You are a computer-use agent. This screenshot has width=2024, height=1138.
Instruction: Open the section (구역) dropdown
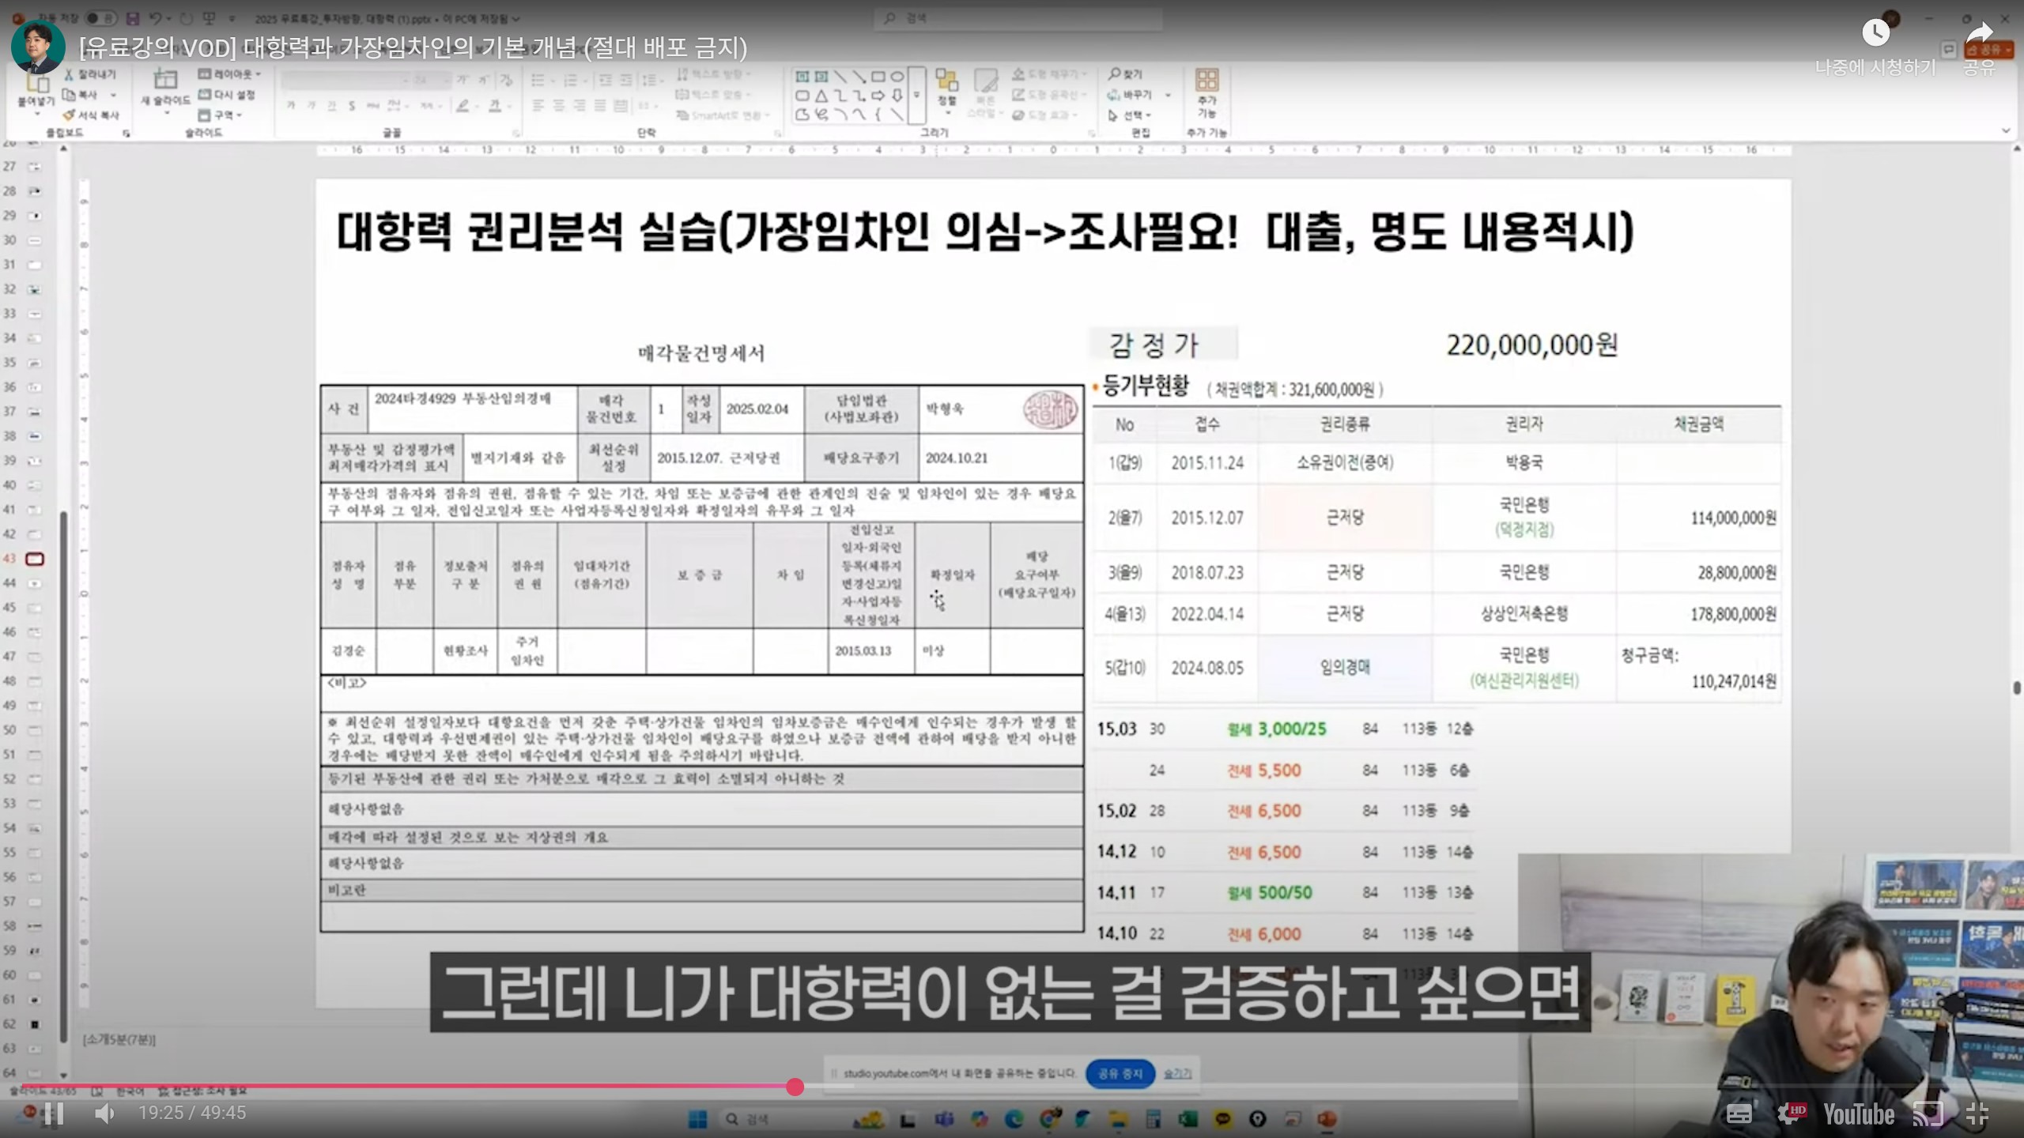tap(220, 115)
